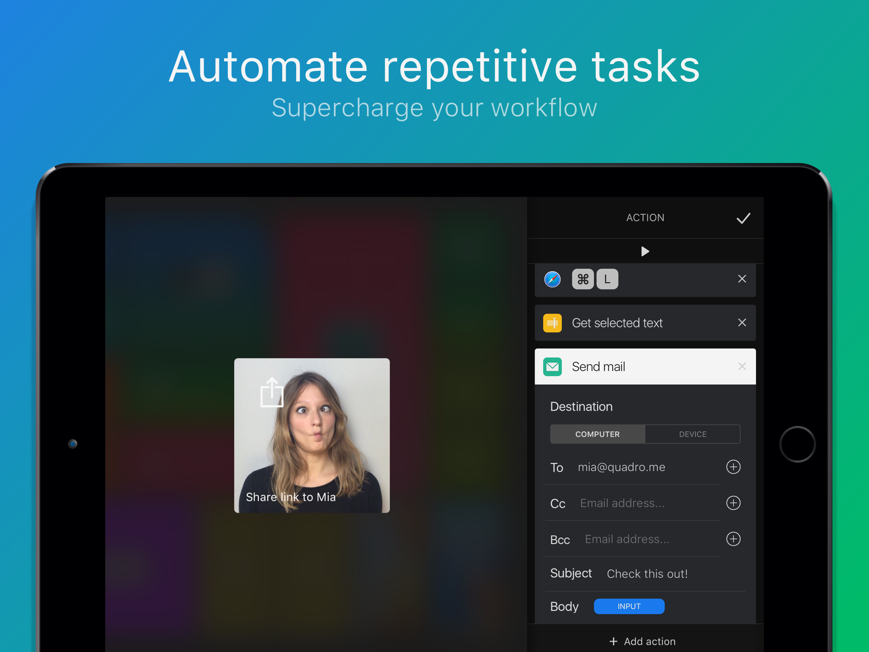Select COMPUTER as destination
This screenshot has width=869, height=652.
click(597, 434)
